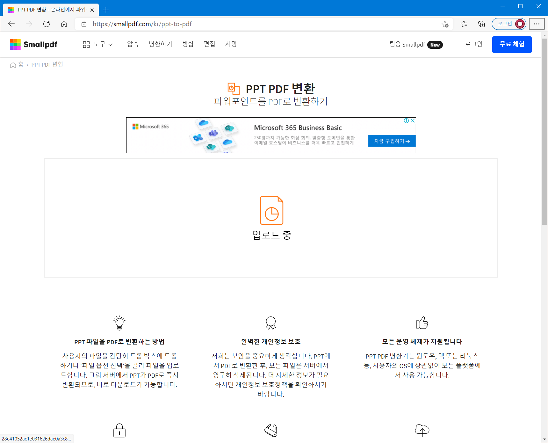
Task: Click the scrollbar down arrow
Action: click(x=544, y=439)
